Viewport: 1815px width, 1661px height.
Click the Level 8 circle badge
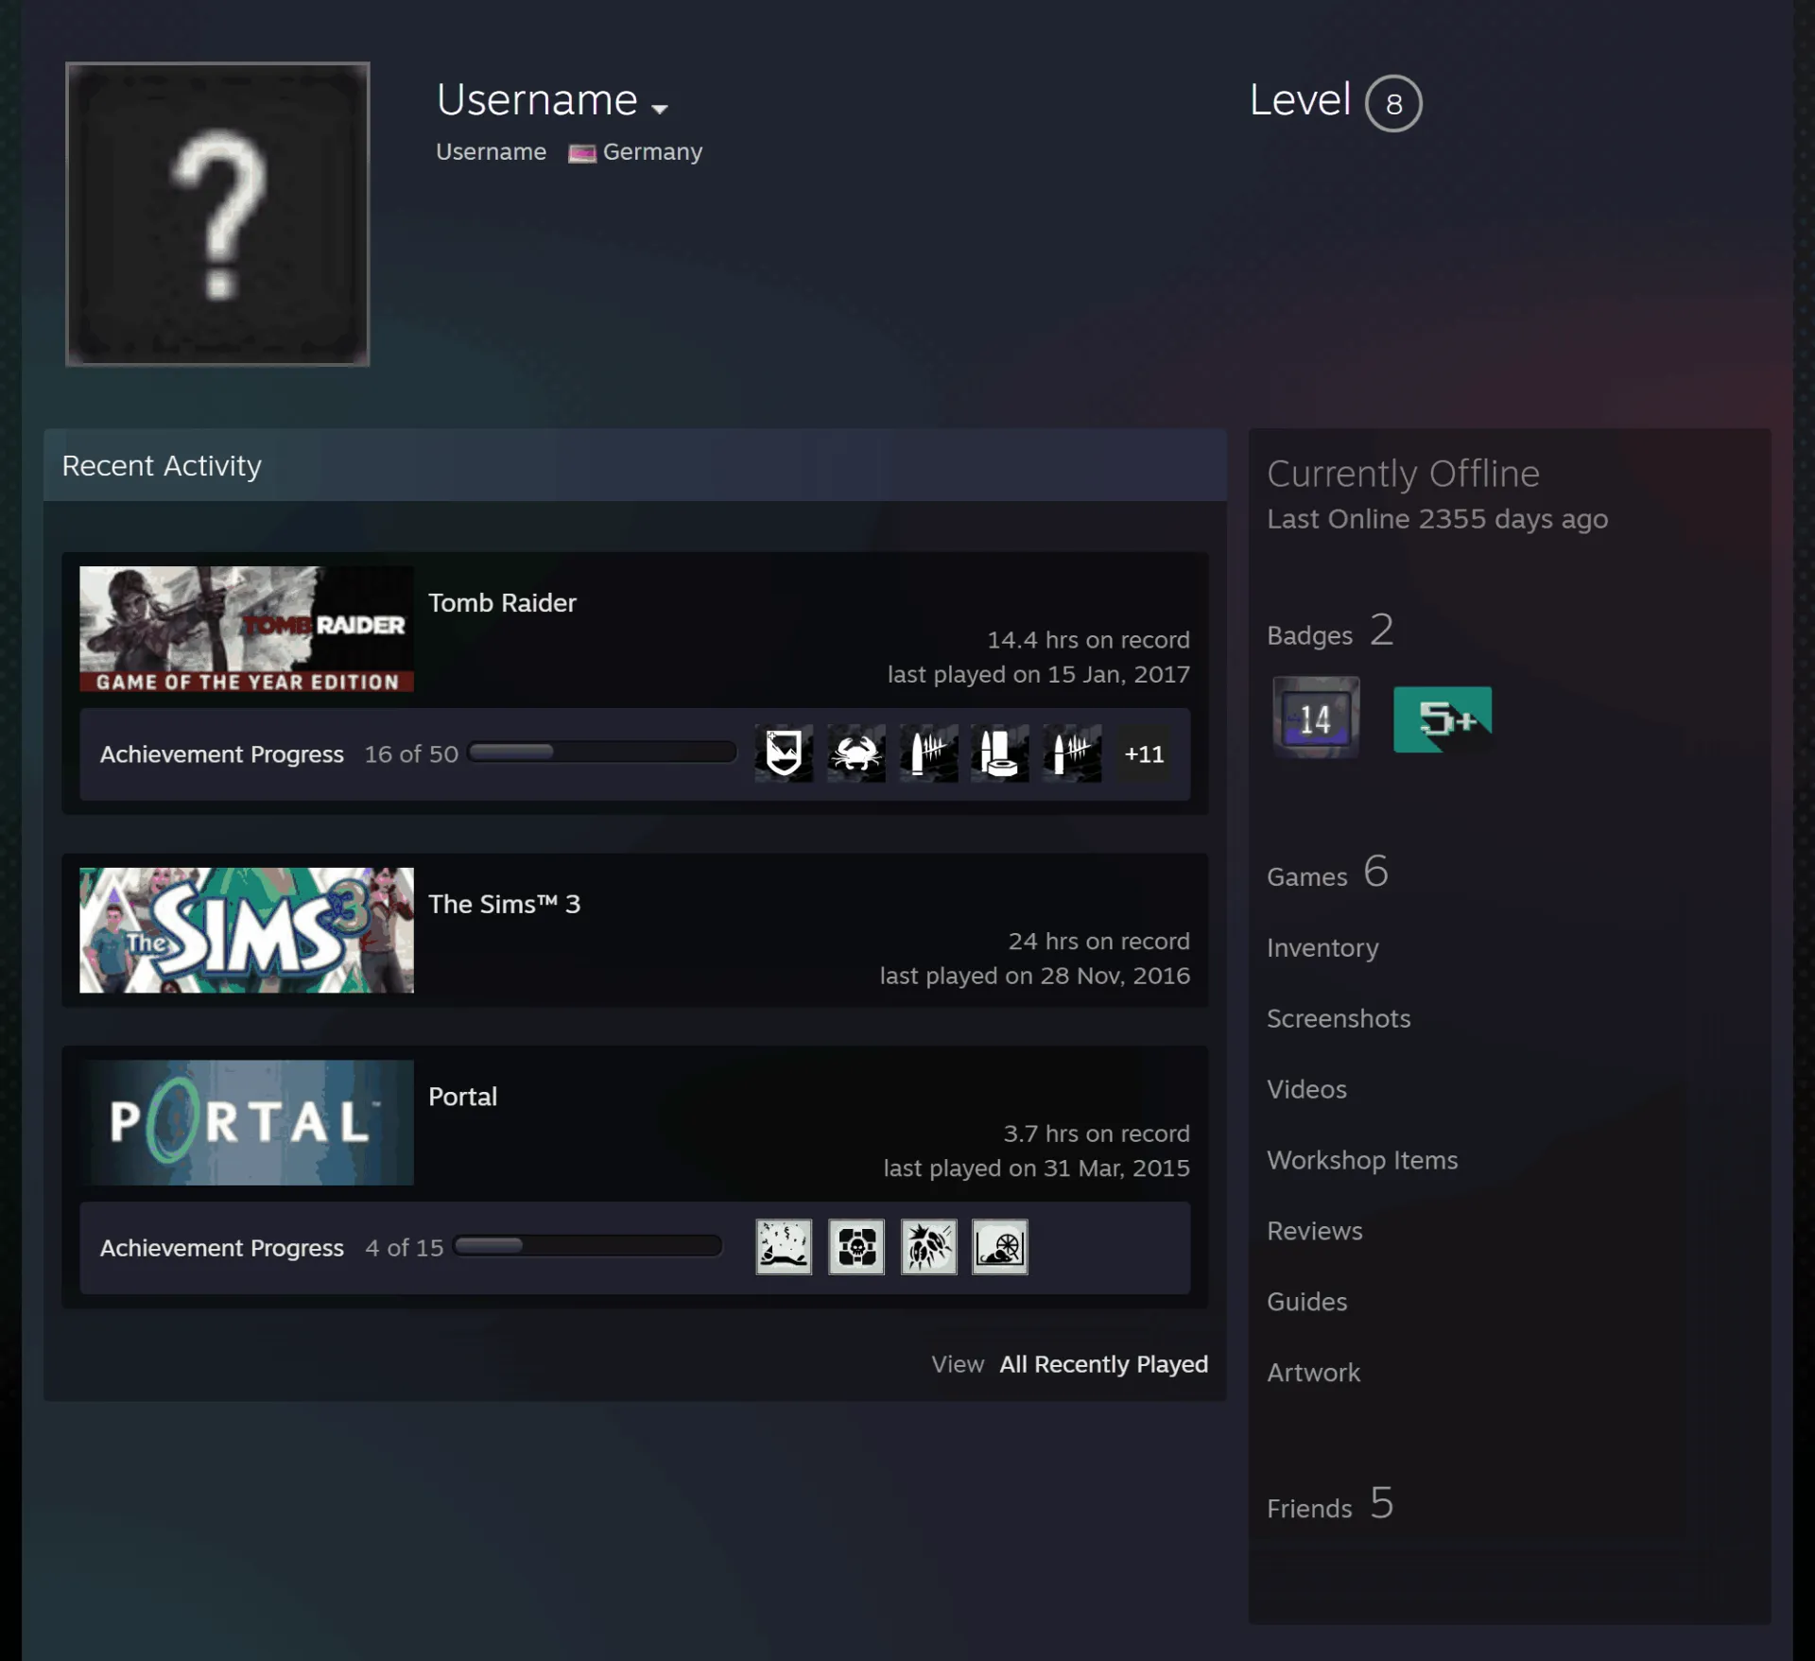tap(1393, 103)
